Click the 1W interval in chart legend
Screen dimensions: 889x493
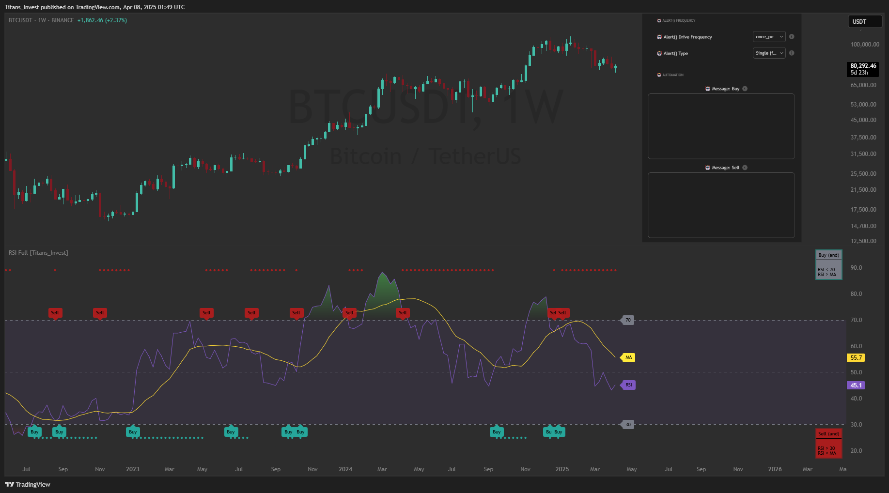tap(42, 20)
